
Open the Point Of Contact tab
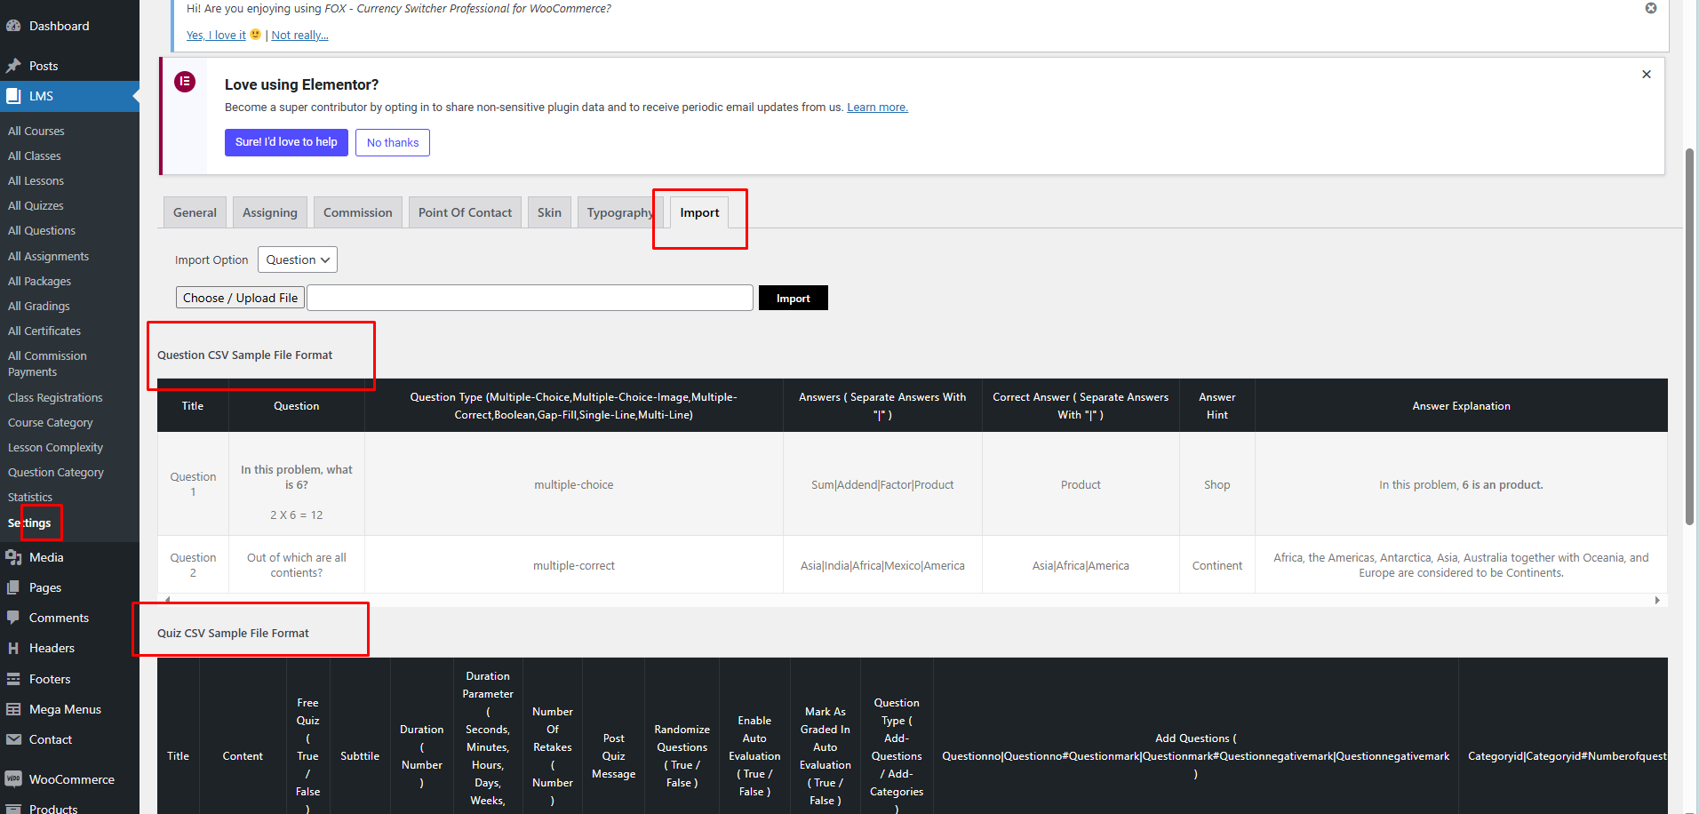click(x=465, y=212)
